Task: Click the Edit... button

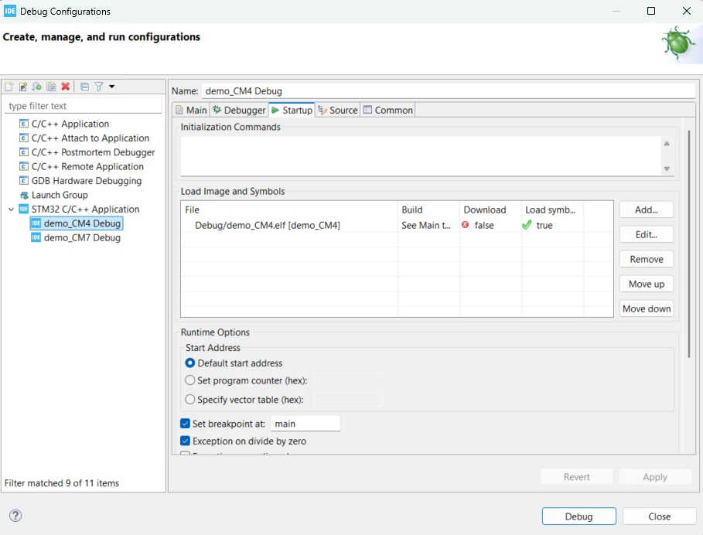Action: (646, 234)
